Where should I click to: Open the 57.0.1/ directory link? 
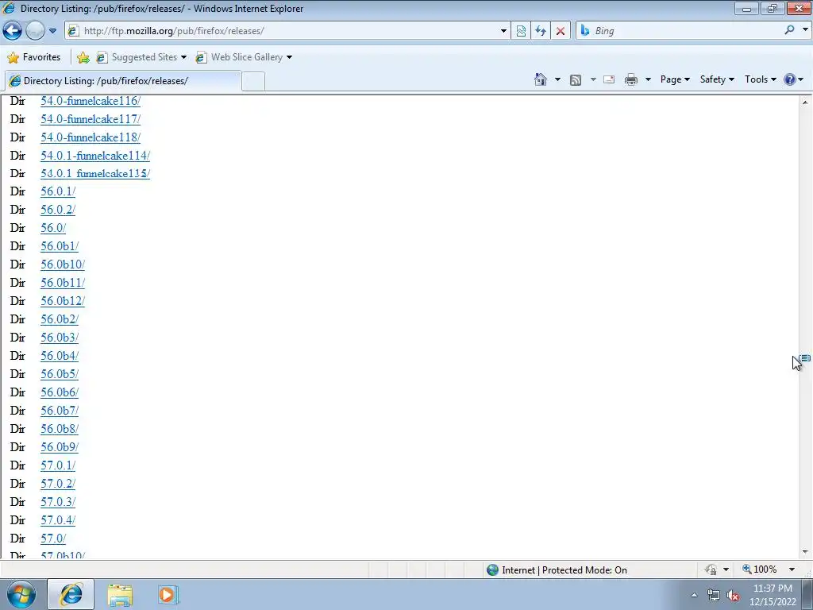58,465
